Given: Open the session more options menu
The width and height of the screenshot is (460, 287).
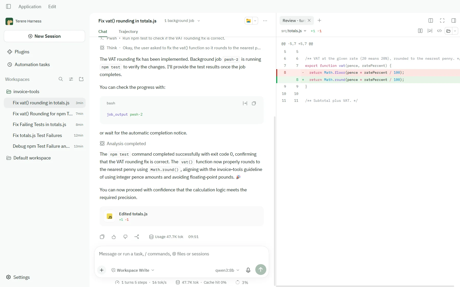Looking at the screenshot, I should click(265, 21).
